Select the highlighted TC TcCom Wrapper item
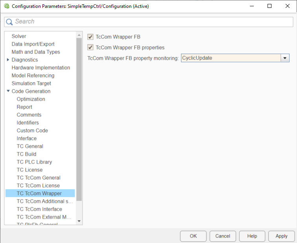 (x=40, y=193)
